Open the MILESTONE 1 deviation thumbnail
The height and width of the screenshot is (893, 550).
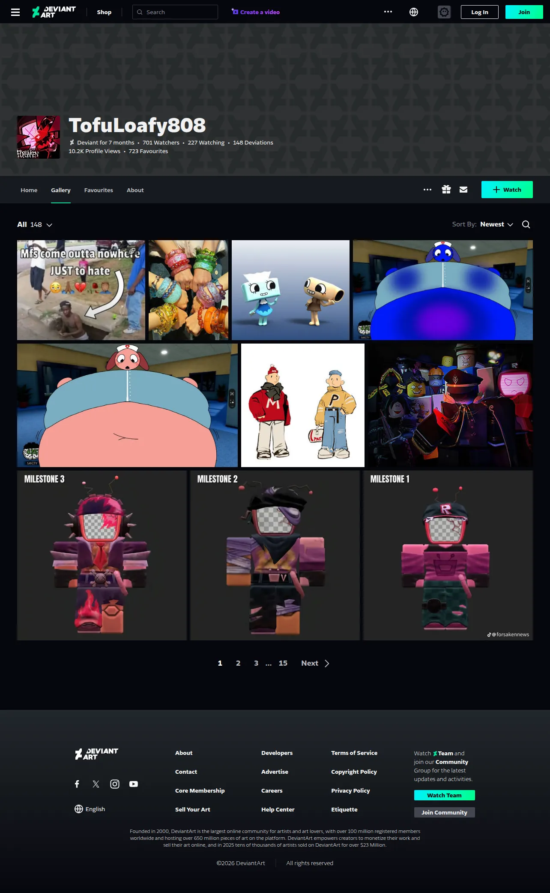coord(448,555)
